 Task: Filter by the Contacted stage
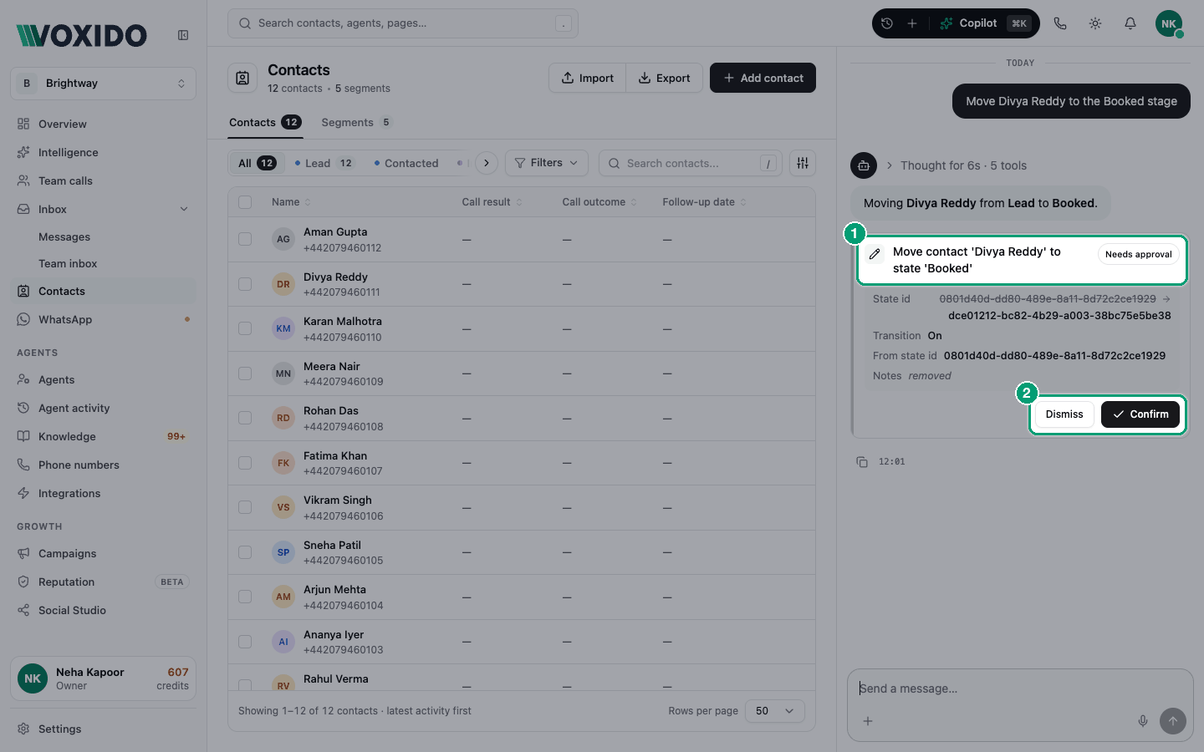click(x=406, y=163)
